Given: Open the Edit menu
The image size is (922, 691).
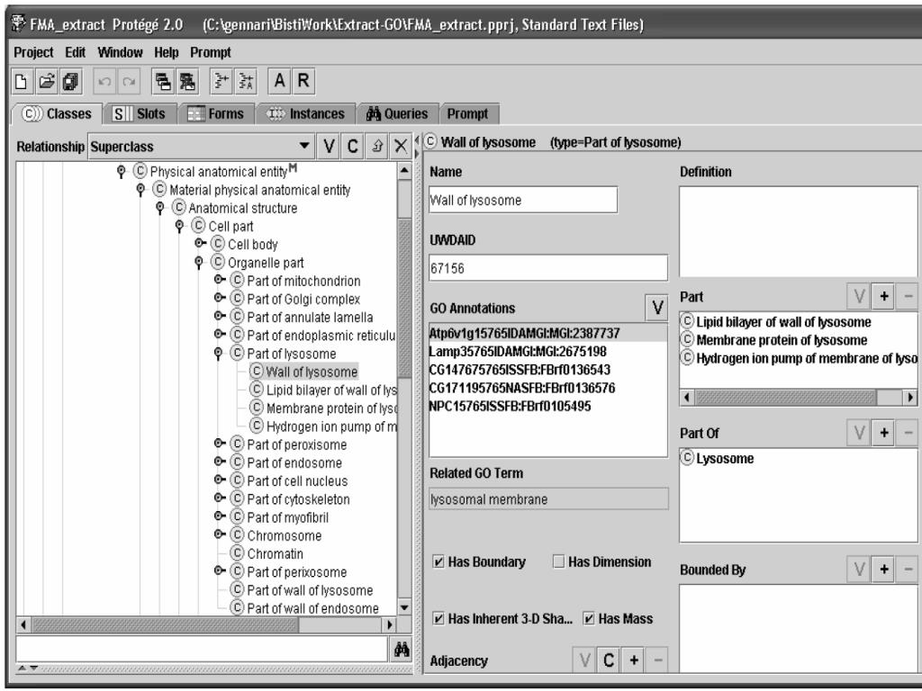Looking at the screenshot, I should tap(76, 52).
